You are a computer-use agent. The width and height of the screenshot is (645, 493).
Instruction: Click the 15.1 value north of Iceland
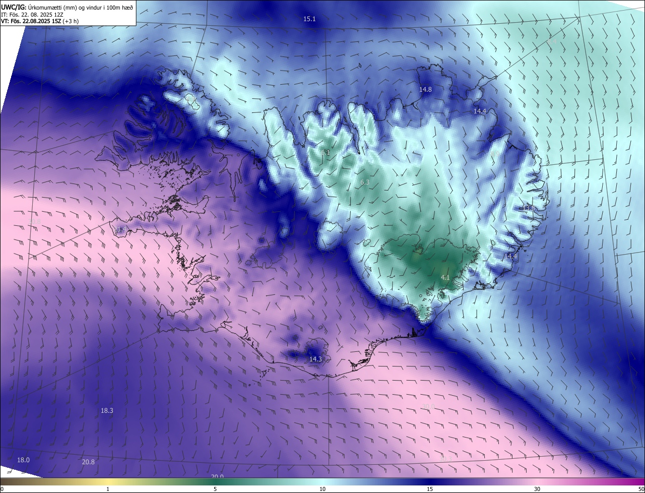309,19
